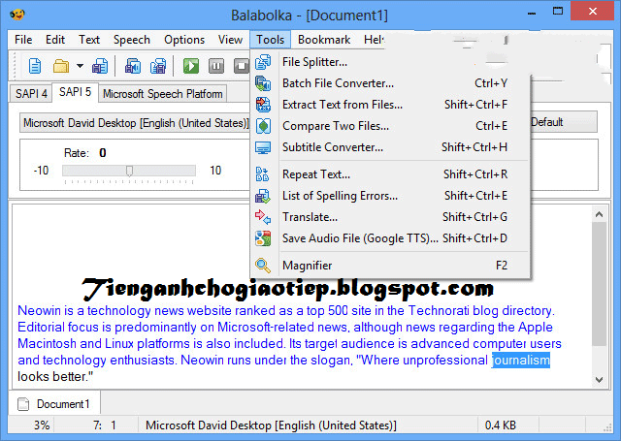
Task: Click the List of Spelling Errors icon
Action: point(263,196)
